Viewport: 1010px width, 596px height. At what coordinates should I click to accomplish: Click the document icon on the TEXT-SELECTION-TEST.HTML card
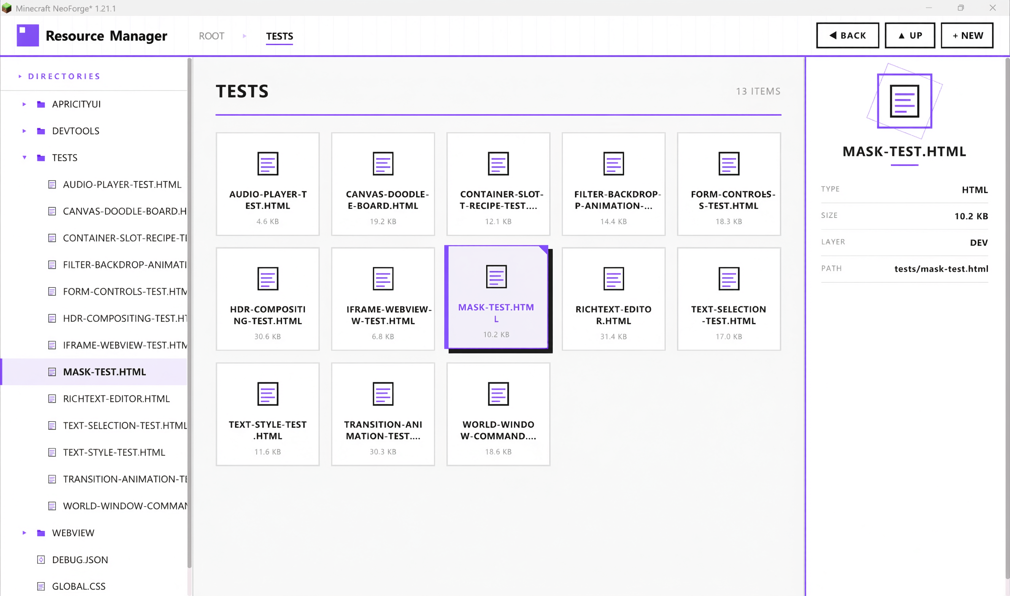click(729, 279)
